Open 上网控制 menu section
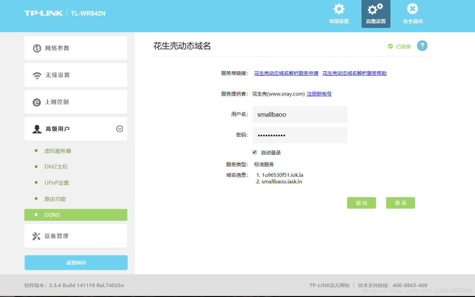 (76, 102)
